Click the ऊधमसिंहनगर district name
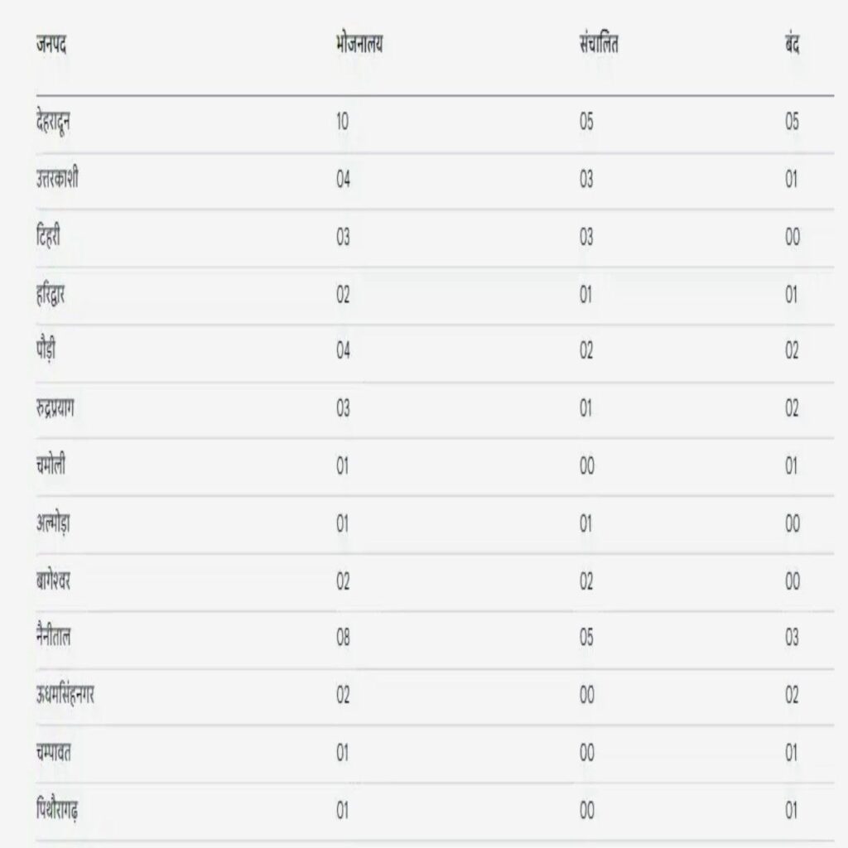This screenshot has height=848, width=848. pos(65,696)
